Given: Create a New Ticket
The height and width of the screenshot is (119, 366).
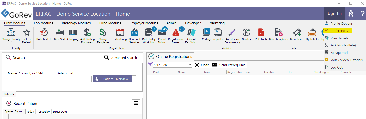Looking at the screenshot, I should [297, 35].
